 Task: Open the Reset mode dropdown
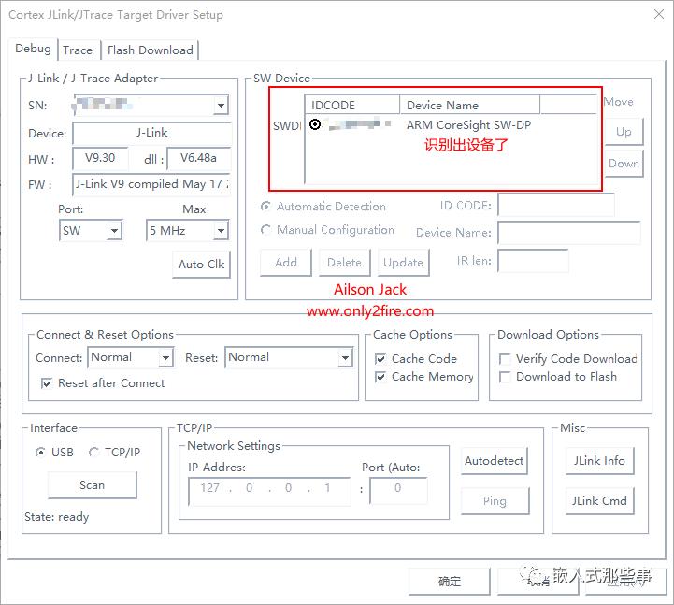(345, 357)
